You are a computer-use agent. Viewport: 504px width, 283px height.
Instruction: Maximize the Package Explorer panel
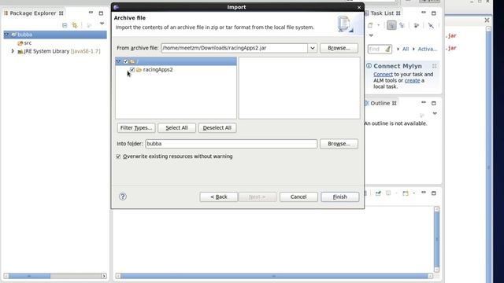101,13
